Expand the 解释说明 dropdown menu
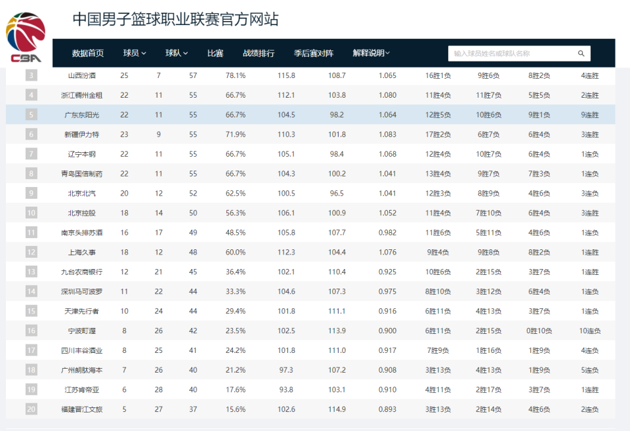This screenshot has height=431, width=630. (371, 53)
